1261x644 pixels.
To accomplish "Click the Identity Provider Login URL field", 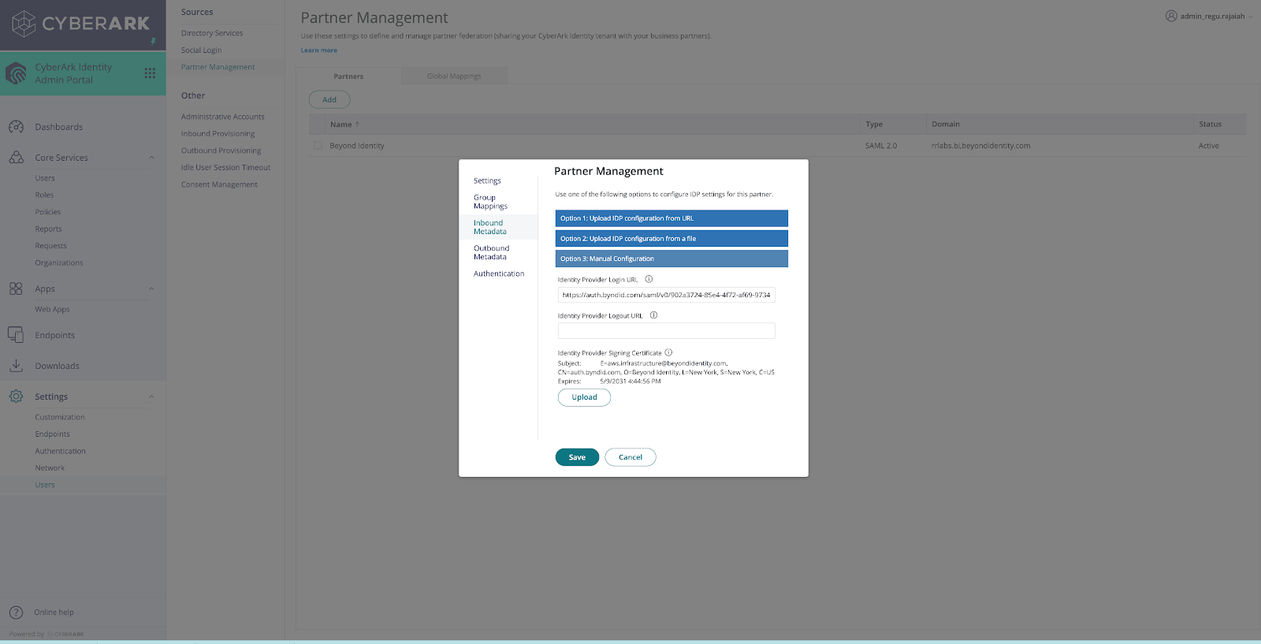I will 667,295.
